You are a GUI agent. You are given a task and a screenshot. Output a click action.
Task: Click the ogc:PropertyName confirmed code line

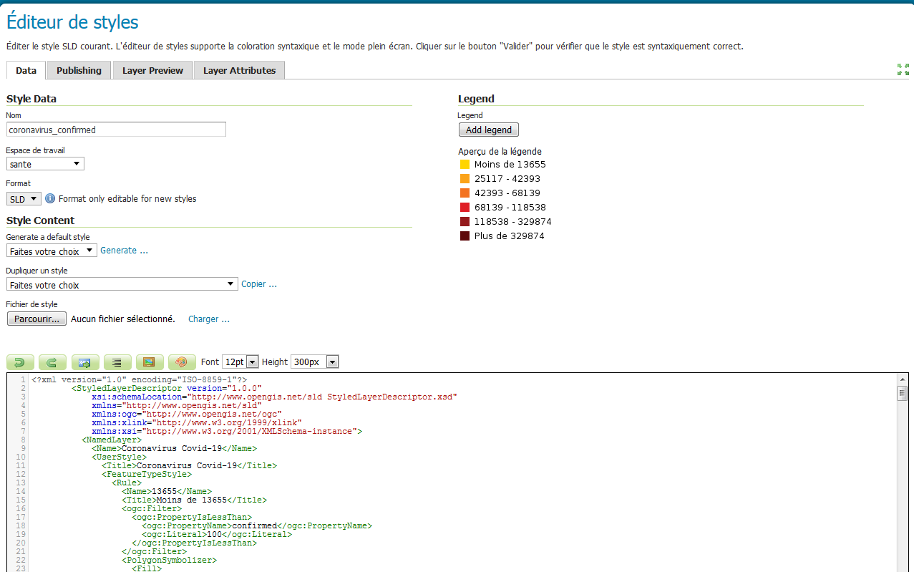[257, 525]
